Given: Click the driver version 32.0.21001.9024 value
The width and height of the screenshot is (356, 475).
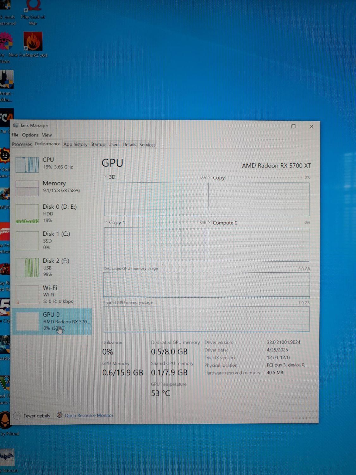Looking at the screenshot, I should click(283, 342).
